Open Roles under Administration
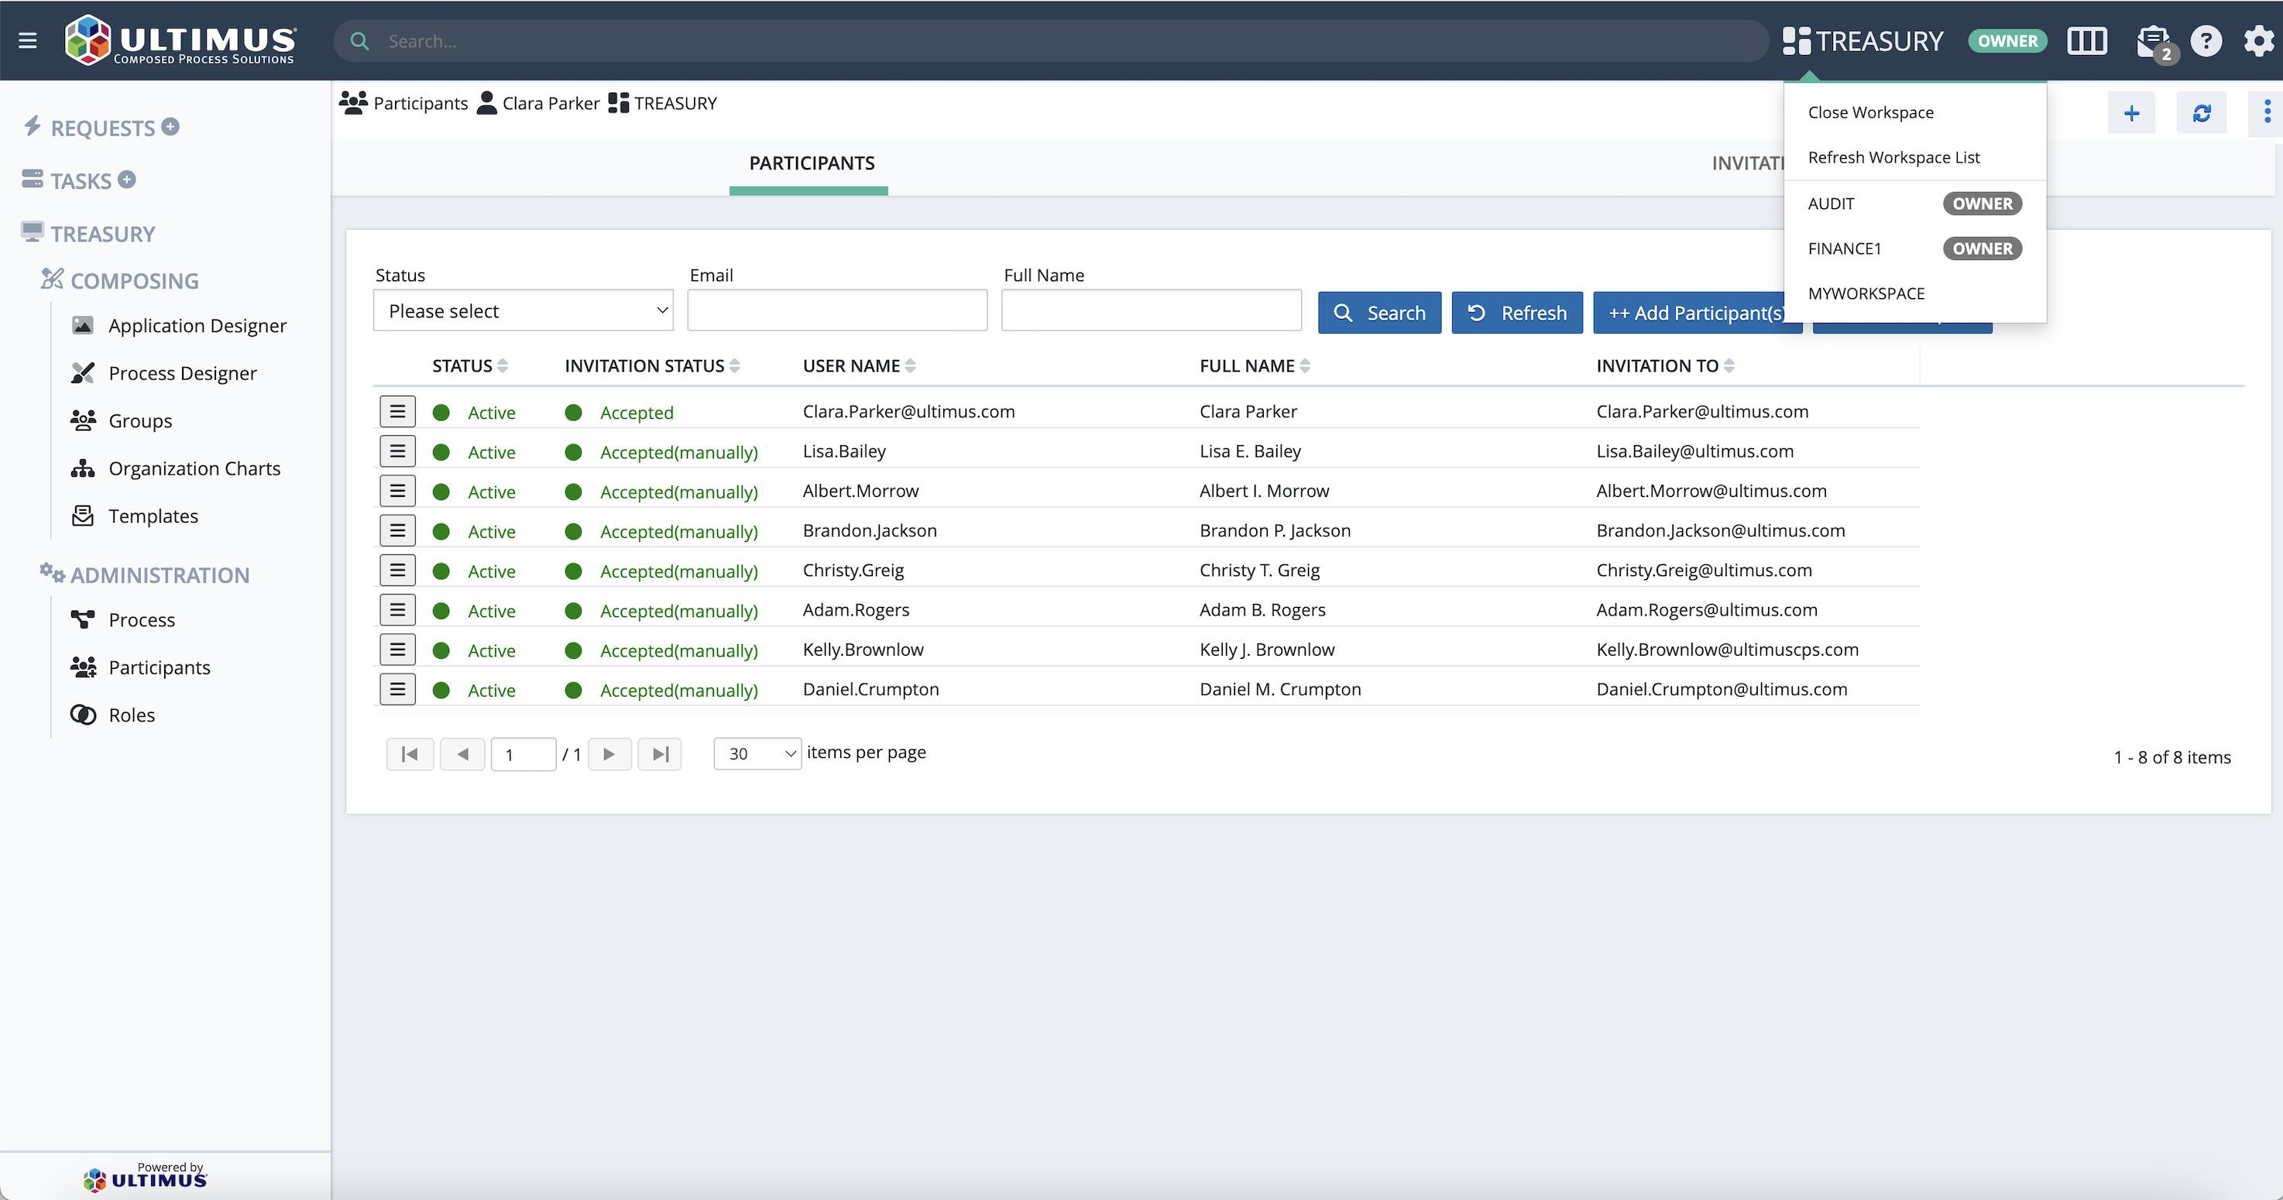2283x1200 pixels. 112,715
